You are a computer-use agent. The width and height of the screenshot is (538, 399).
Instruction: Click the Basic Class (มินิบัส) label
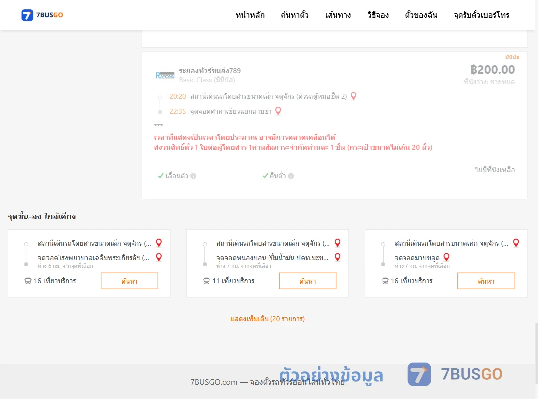[207, 80]
